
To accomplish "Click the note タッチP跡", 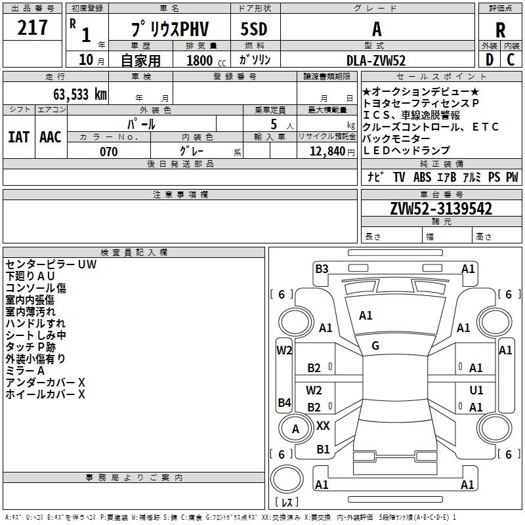I will coord(30,347).
